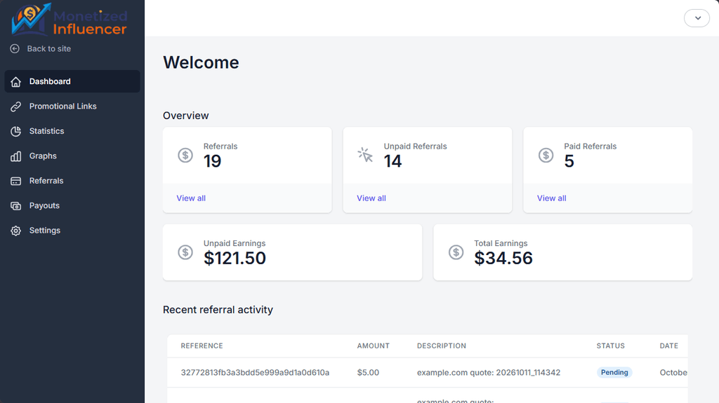Click the Graphs bar chart icon
Screen dimensions: 719x403
click(16, 156)
